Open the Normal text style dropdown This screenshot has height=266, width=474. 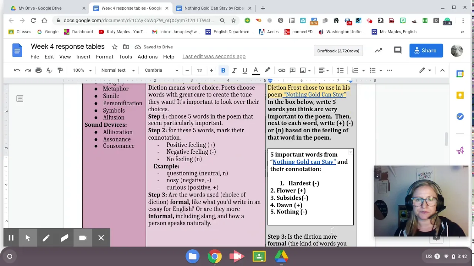(x=118, y=70)
